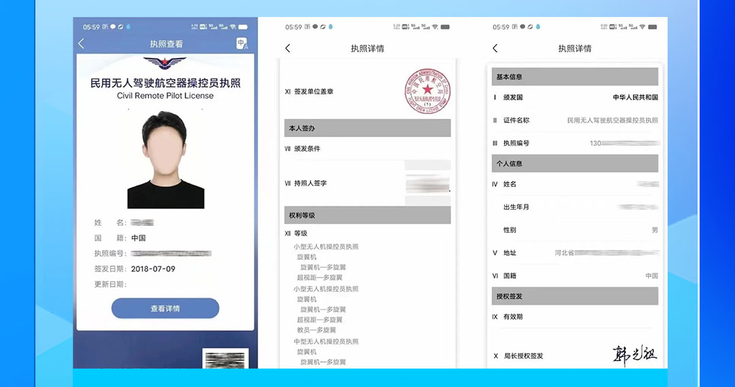Tap the handwritten signature beside 局长授权签发

635,356
